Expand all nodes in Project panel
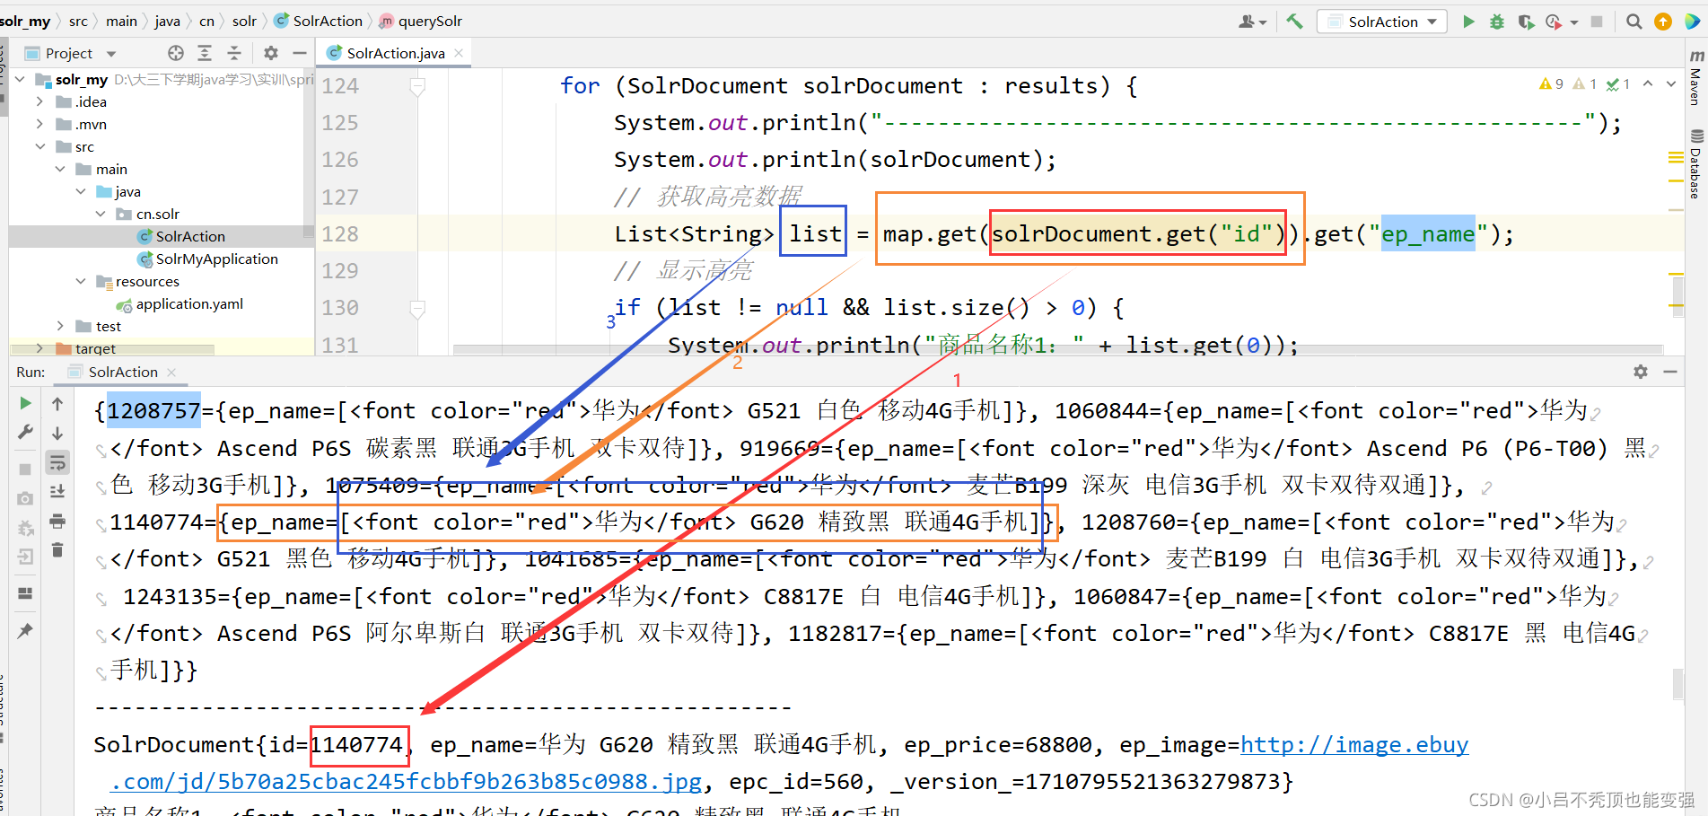The width and height of the screenshot is (1708, 816). 205,53
